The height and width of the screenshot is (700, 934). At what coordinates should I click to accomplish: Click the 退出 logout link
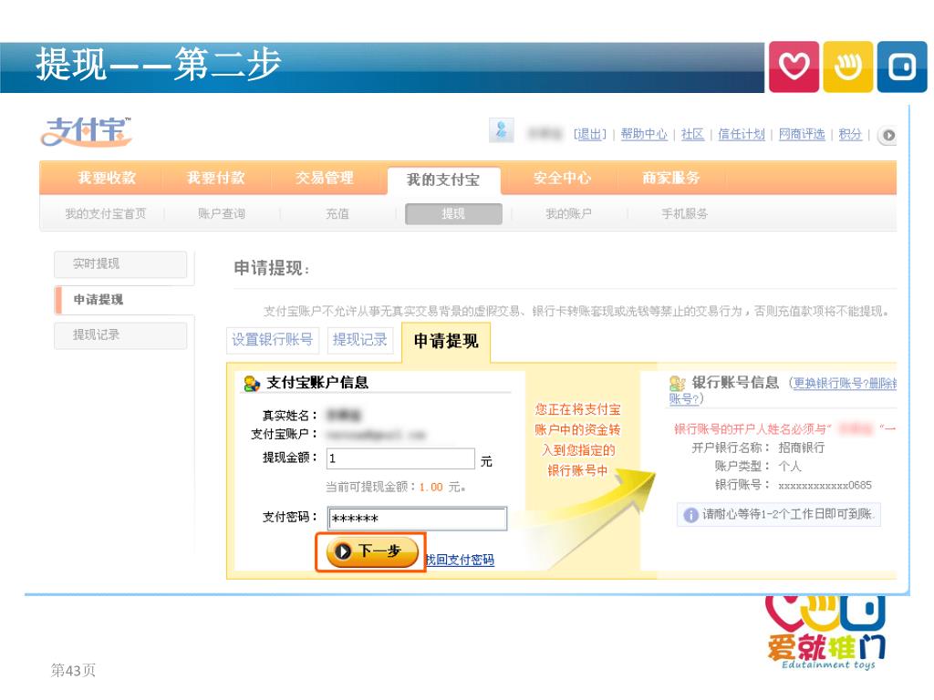click(x=590, y=135)
